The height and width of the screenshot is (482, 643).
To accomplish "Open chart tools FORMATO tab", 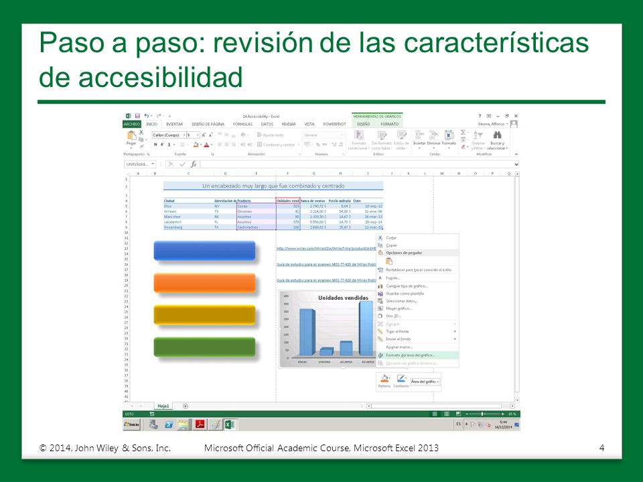I will click(x=390, y=124).
